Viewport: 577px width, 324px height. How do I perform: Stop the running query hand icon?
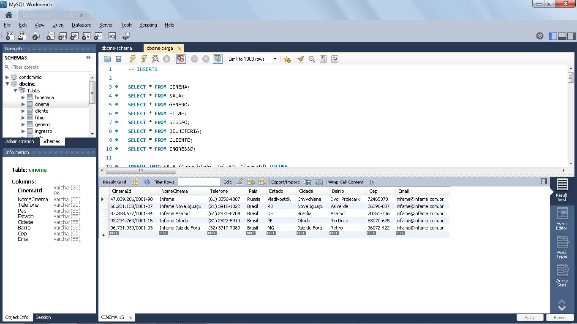167,59
